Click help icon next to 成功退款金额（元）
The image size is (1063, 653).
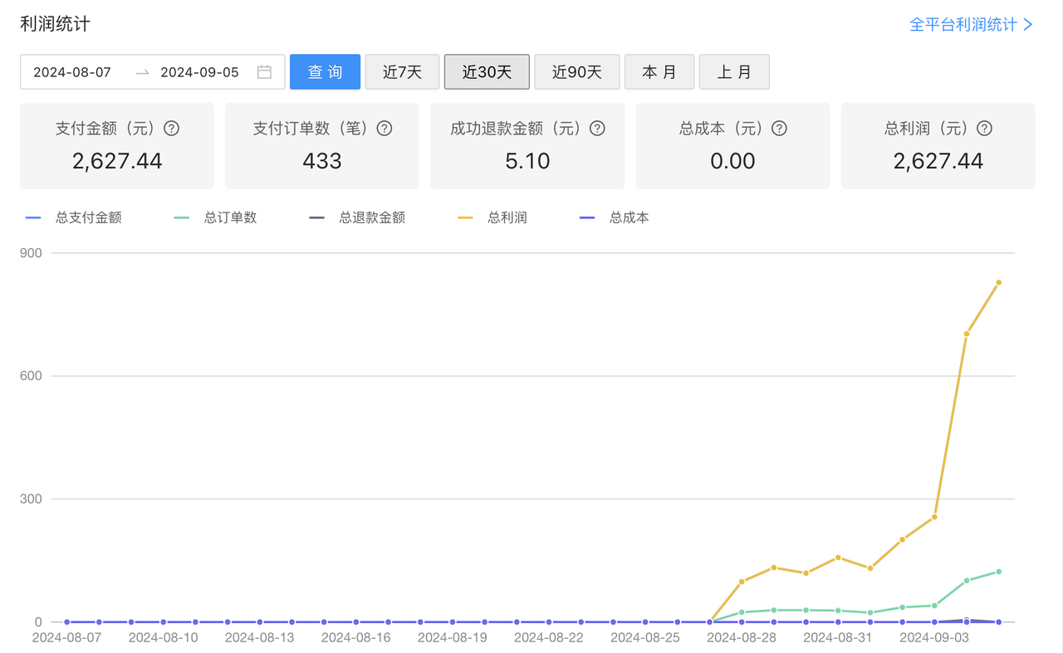[596, 129]
